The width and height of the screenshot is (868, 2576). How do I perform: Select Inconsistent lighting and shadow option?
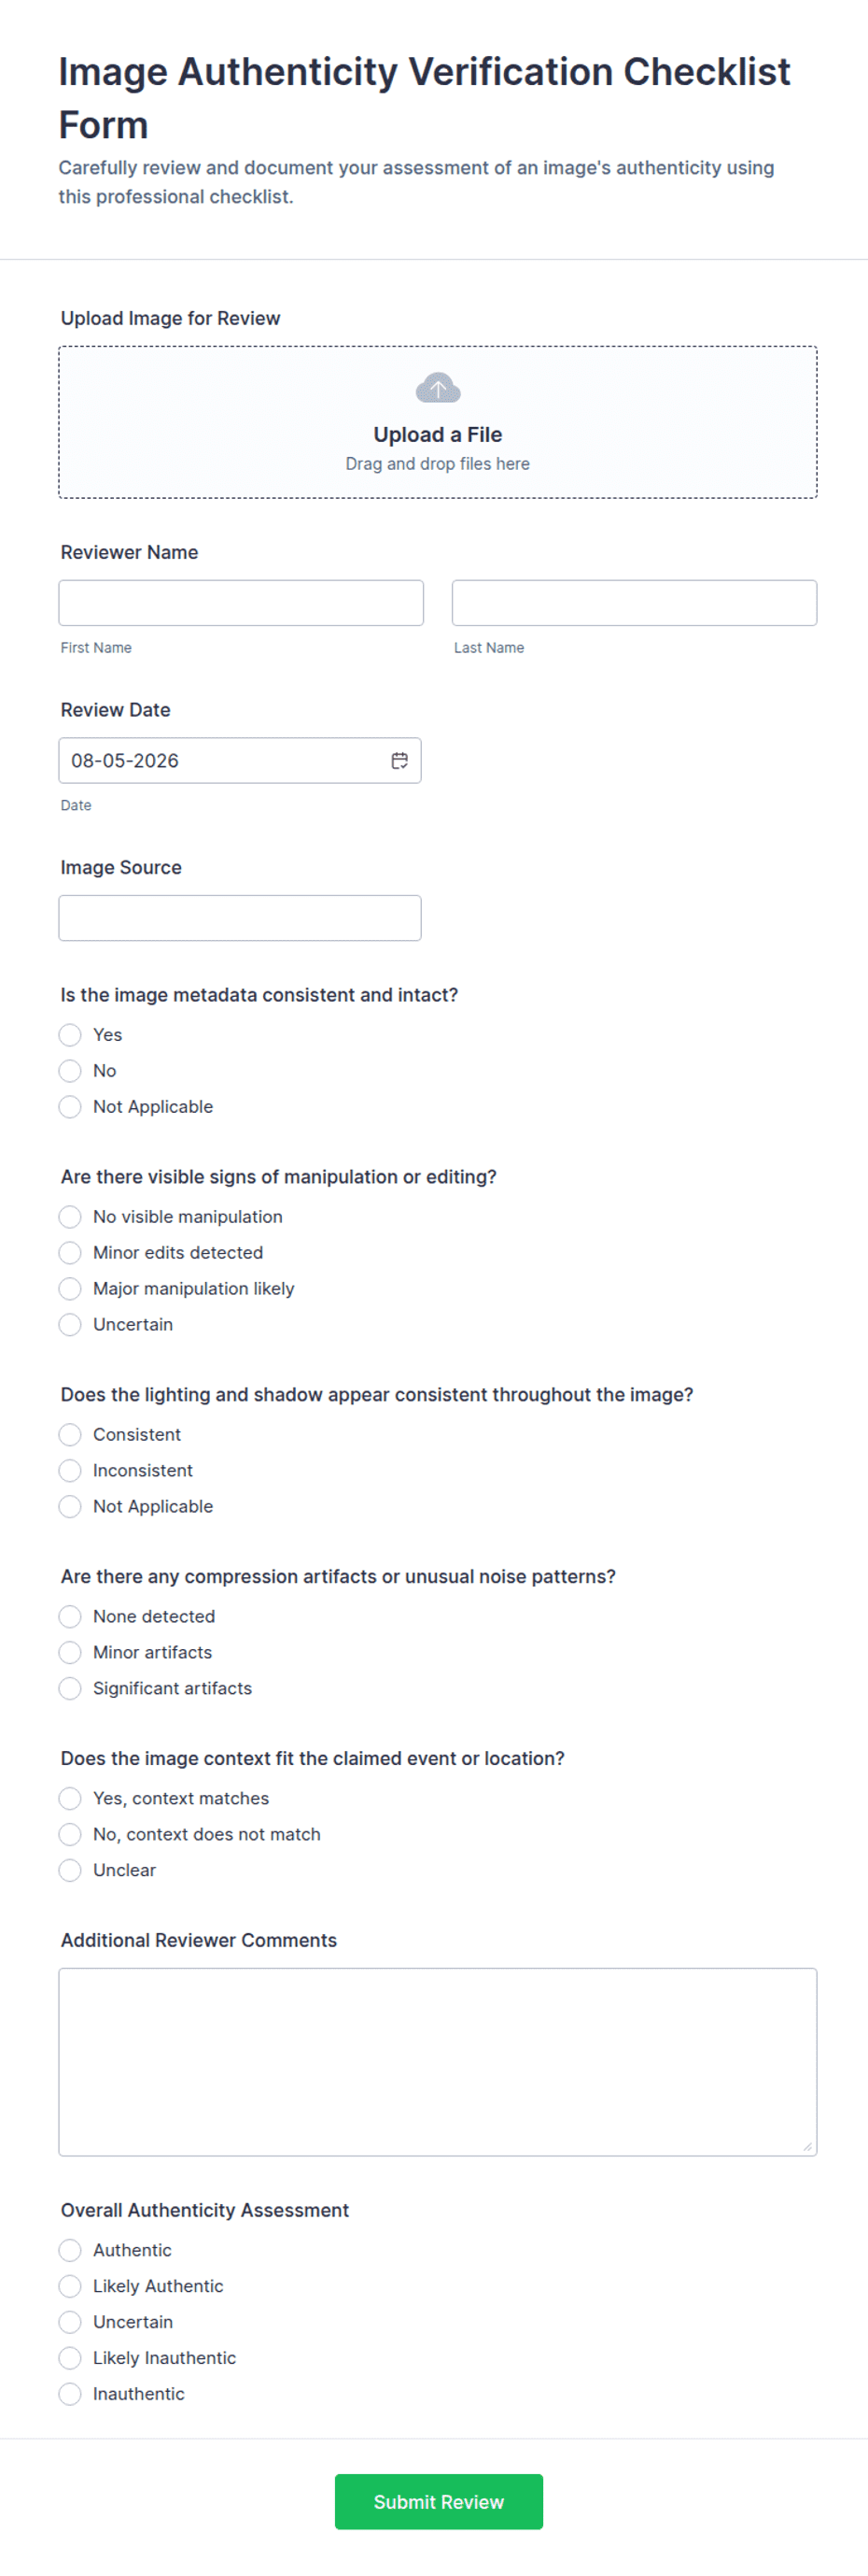point(70,1471)
